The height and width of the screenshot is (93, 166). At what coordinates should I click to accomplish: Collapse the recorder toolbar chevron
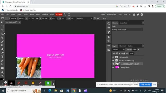[53, 84]
